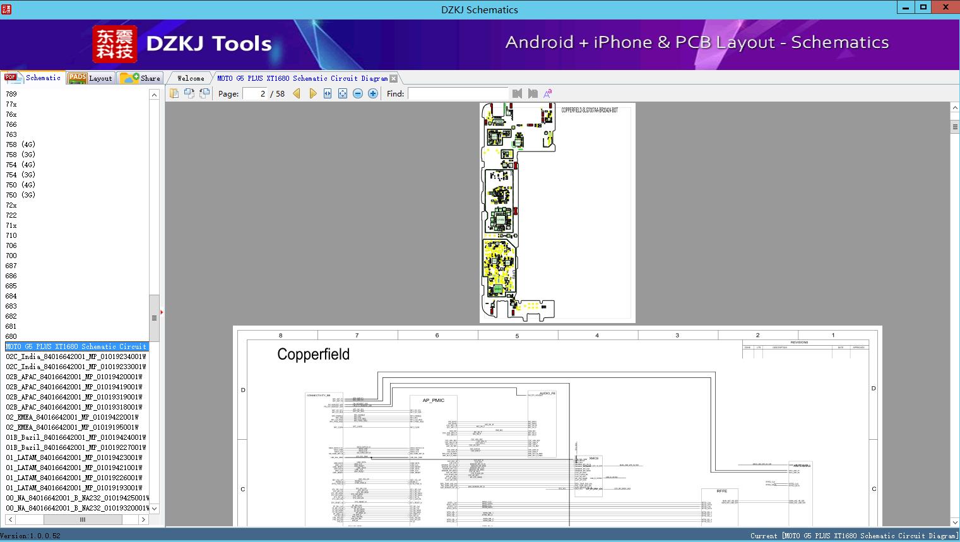This screenshot has width=960, height=542.
Task: Select the highlighted MOTO G5 PLUS XT1680 Schematic Circuit item
Action: click(x=77, y=346)
